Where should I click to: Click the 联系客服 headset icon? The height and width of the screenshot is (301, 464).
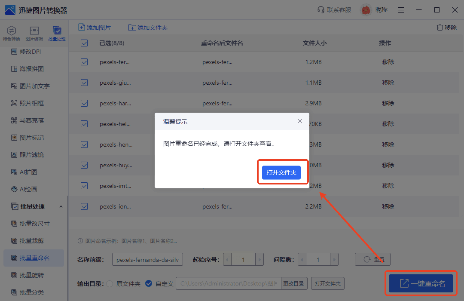point(321,10)
